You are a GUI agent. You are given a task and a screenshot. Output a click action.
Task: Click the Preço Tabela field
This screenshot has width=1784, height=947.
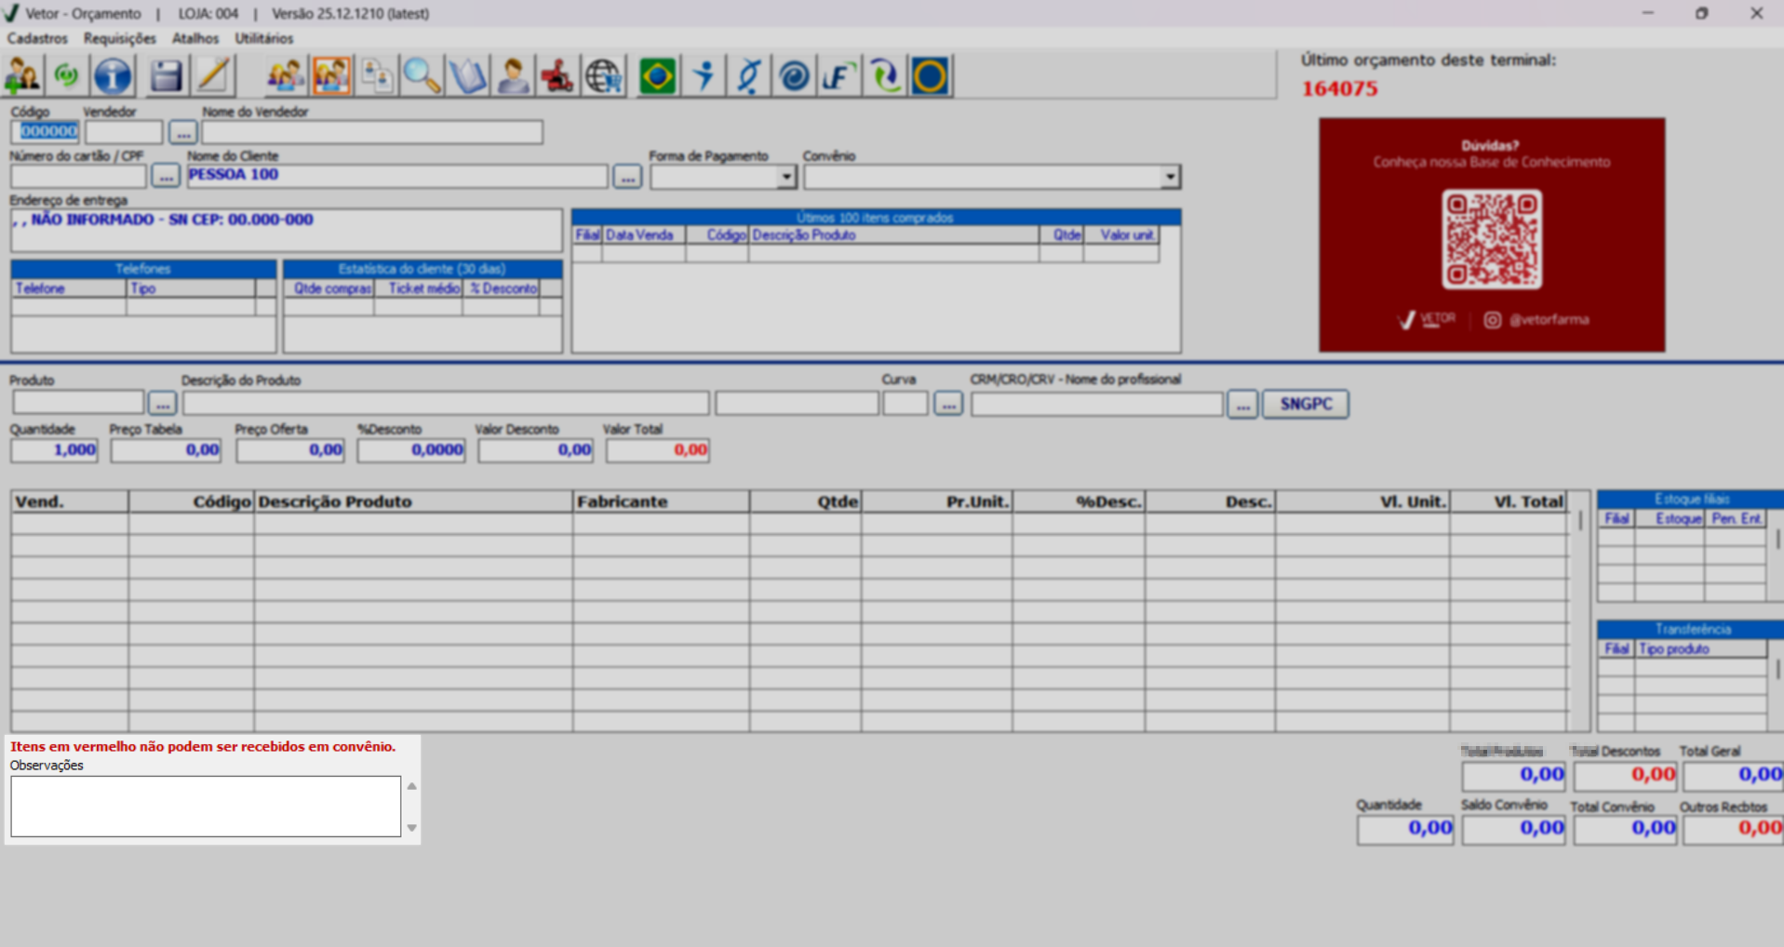(x=167, y=450)
